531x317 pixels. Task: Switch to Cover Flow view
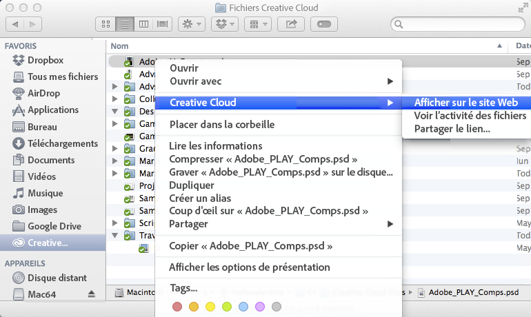click(163, 24)
